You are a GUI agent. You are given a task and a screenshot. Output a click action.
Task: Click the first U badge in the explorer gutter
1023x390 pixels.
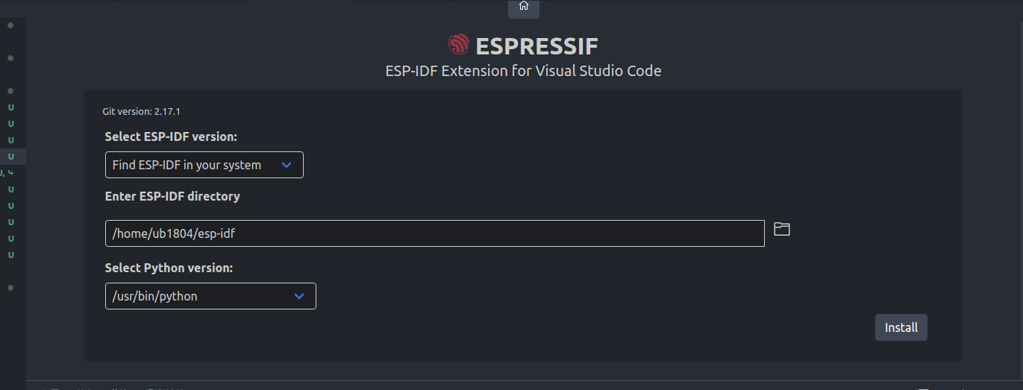[x=11, y=107]
